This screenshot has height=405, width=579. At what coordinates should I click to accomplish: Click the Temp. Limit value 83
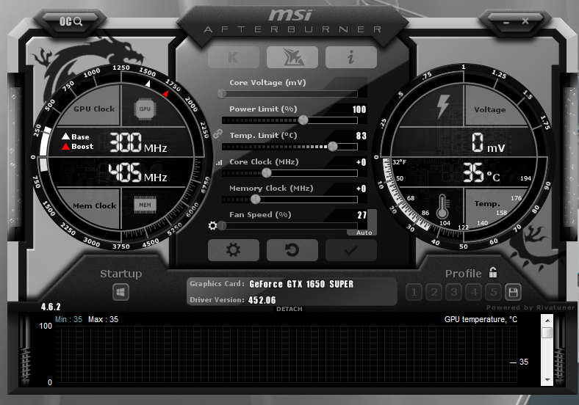pos(361,136)
